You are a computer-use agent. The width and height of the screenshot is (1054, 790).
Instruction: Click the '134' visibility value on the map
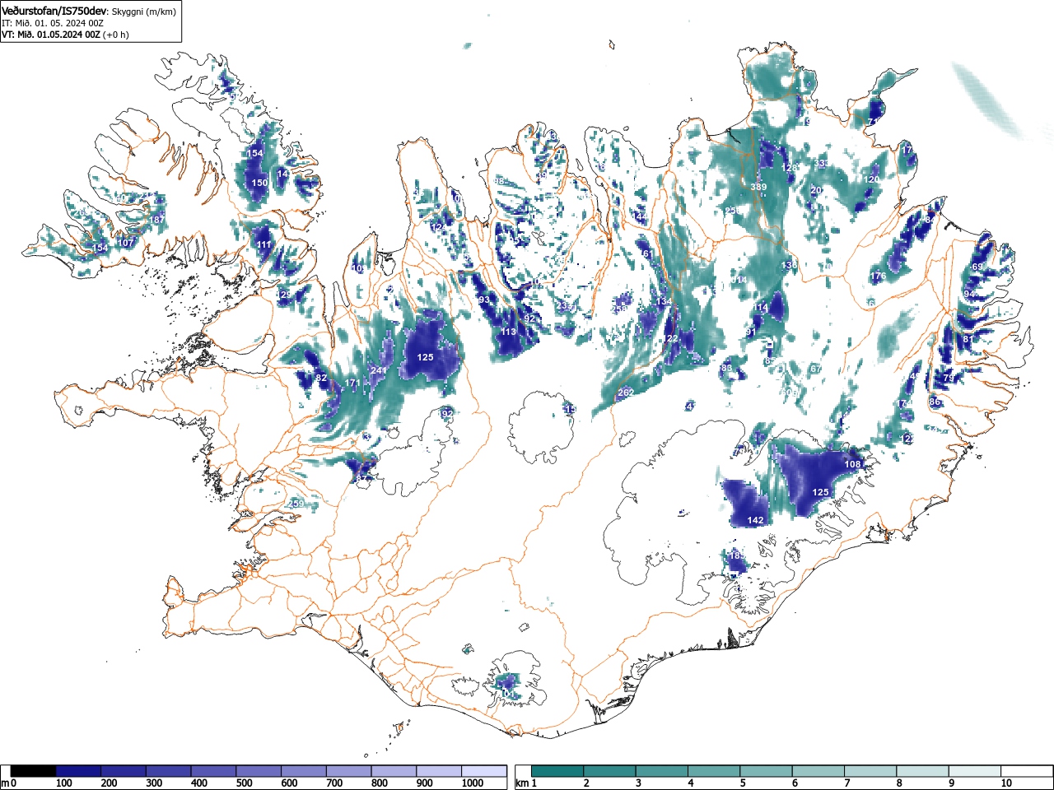(664, 302)
